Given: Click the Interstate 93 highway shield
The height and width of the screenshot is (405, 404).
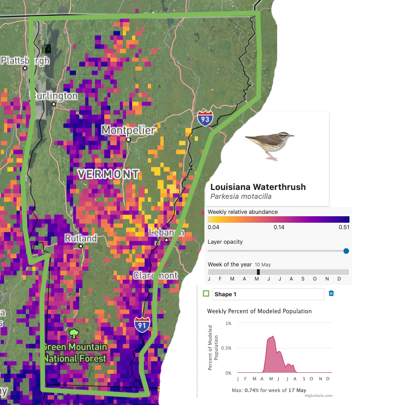Looking at the screenshot, I should tap(205, 118).
